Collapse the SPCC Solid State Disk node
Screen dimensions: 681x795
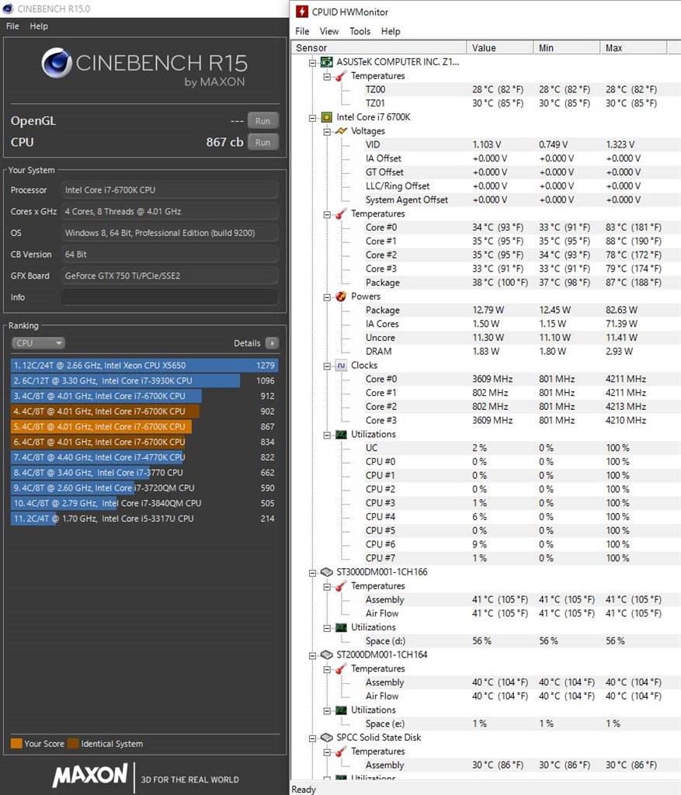[312, 738]
